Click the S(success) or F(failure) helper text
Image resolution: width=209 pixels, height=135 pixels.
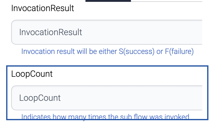tap(107, 51)
